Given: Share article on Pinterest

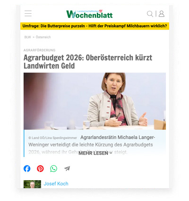Looking at the screenshot, I should click(x=40, y=169).
